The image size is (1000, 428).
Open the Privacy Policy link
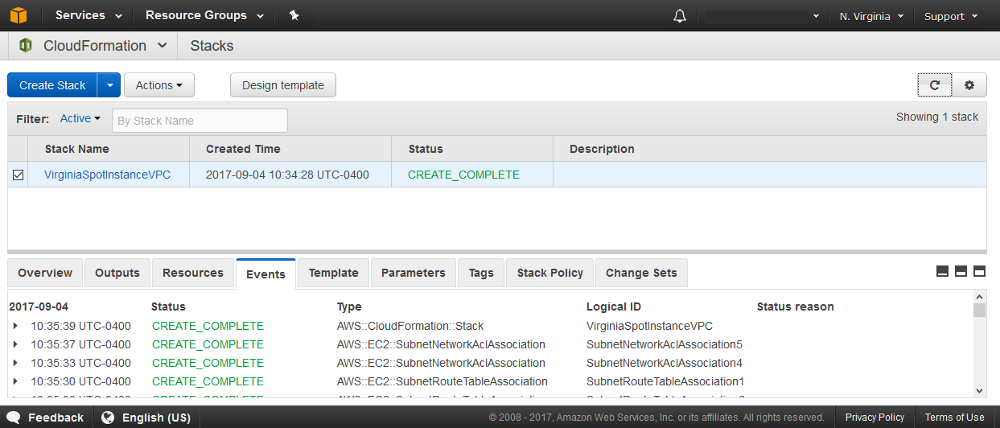click(874, 418)
